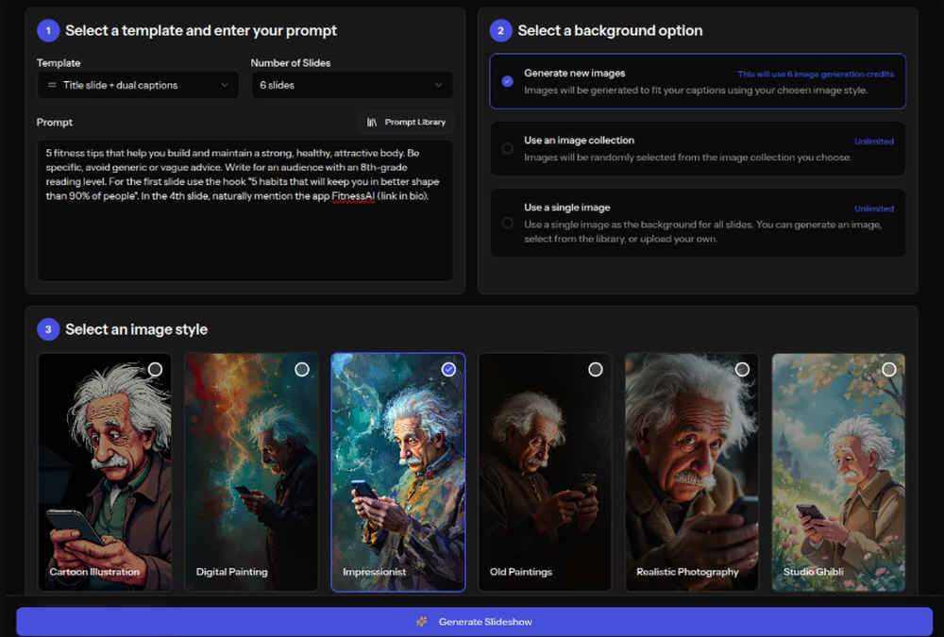Select the Generate new images option
The image size is (944, 637).
tap(508, 81)
